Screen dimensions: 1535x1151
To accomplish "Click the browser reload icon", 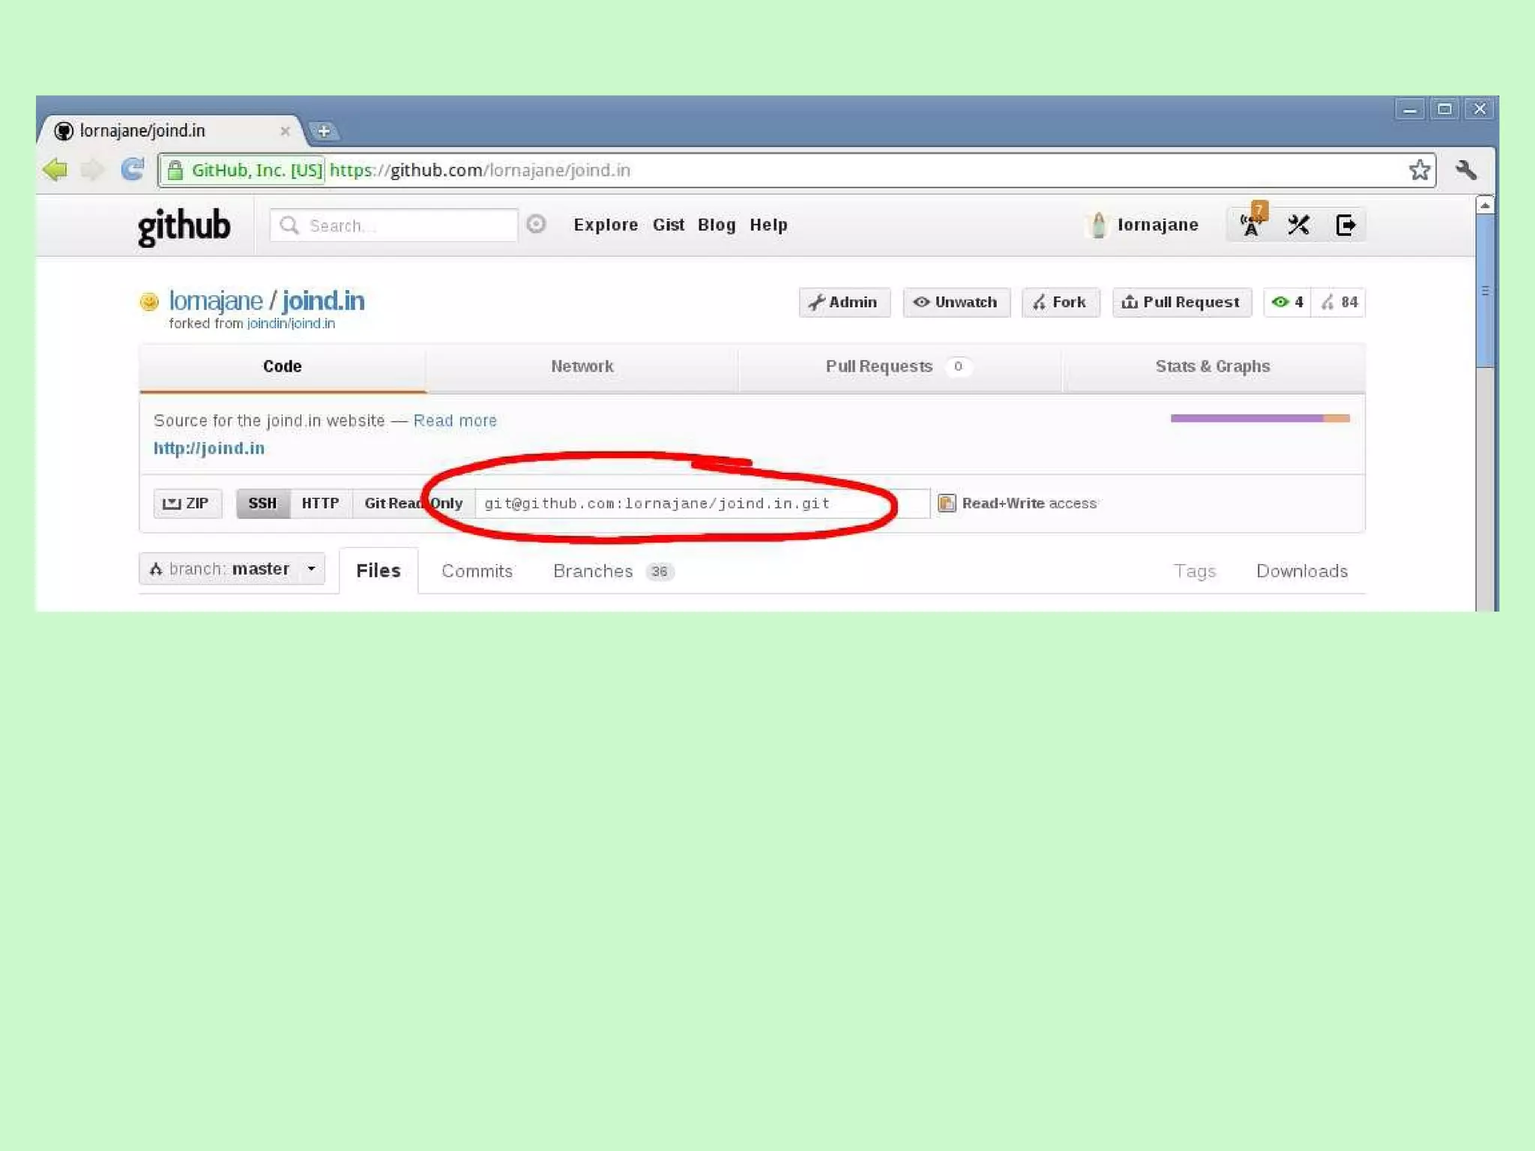I will coord(133,169).
